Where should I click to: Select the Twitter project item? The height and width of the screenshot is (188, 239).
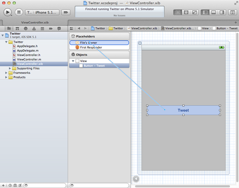click(x=34, y=35)
